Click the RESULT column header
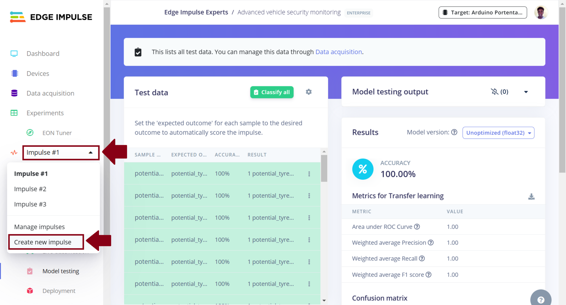 click(257, 155)
